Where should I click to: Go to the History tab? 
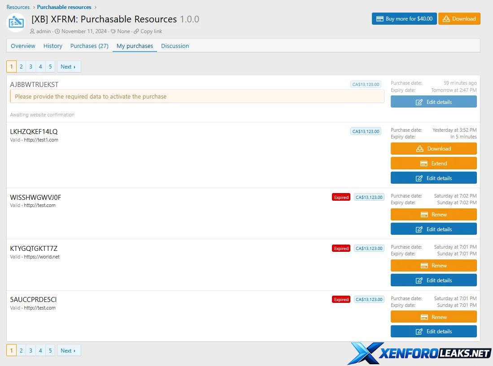coord(53,46)
